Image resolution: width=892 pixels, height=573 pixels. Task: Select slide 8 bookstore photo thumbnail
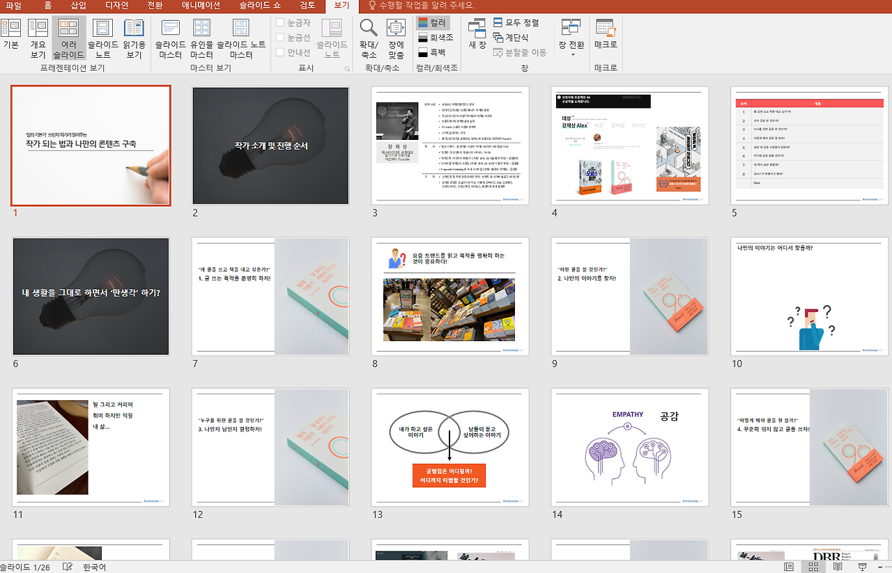pos(450,297)
